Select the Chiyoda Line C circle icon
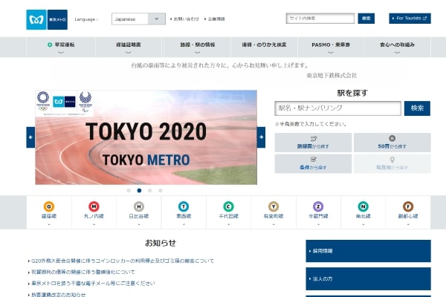446x297 pixels. click(x=228, y=206)
